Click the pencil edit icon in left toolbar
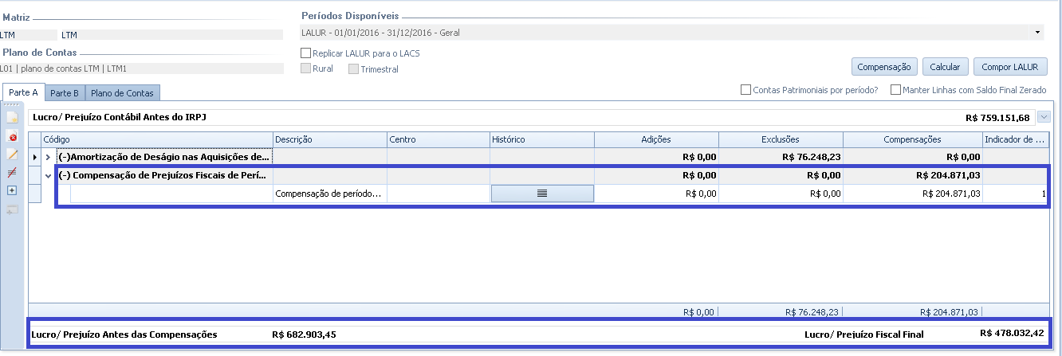 12,155
